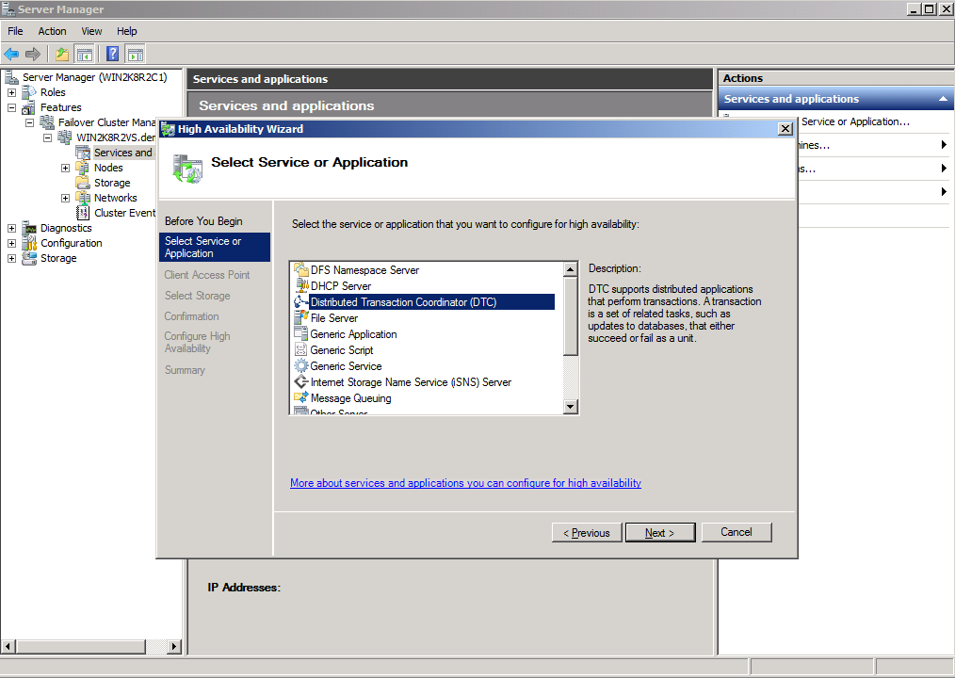Image resolution: width=955 pixels, height=678 pixels.
Task: Expand the Diagnostics tree node
Action: point(11,228)
